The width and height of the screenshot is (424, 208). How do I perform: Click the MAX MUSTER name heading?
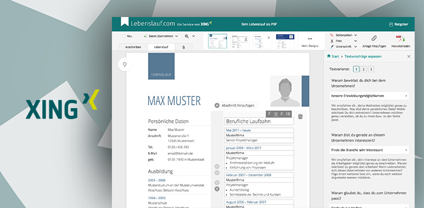pyautogui.click(x=174, y=100)
